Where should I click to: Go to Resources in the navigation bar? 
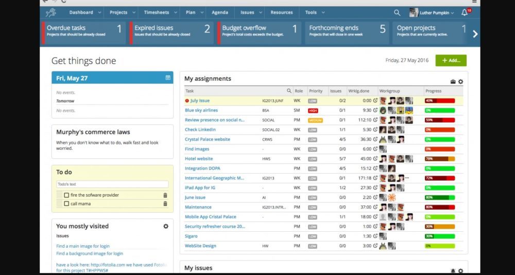pyautogui.click(x=281, y=12)
